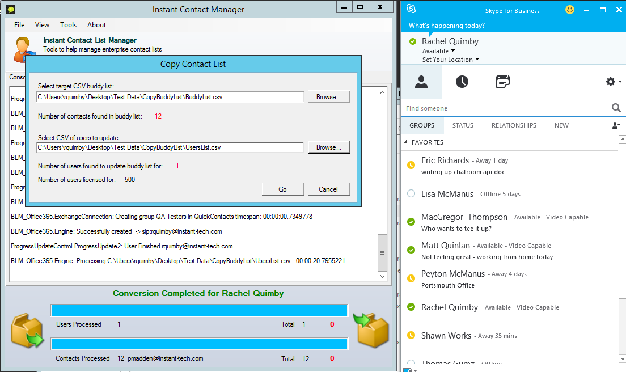The width and height of the screenshot is (626, 372).
Task: Click Matt Quinlan's available status icon
Action: pos(411,250)
